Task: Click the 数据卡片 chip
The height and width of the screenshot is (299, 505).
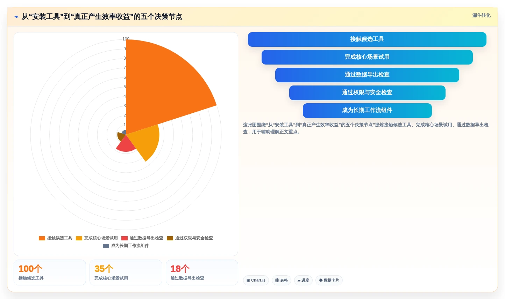Action: click(329, 281)
